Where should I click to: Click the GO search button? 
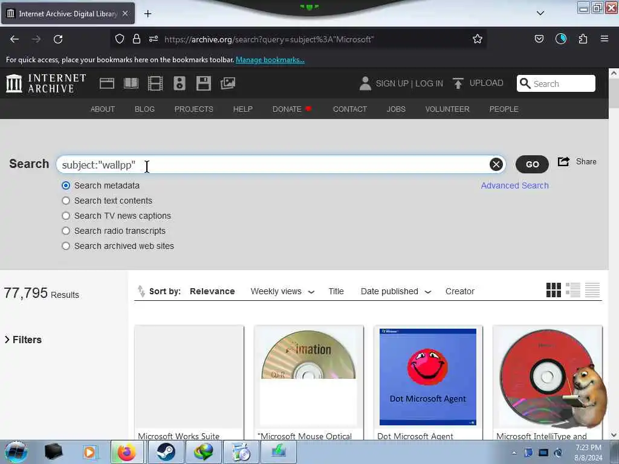(532, 164)
